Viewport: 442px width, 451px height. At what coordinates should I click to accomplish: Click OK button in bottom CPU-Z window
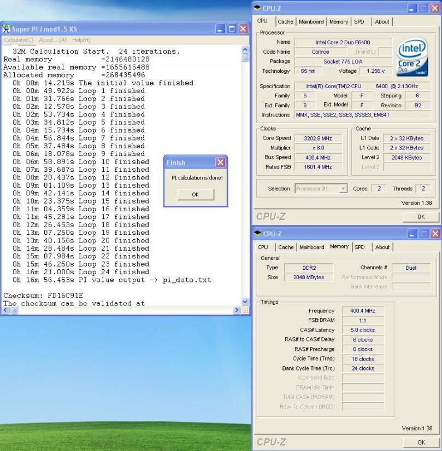421,442
